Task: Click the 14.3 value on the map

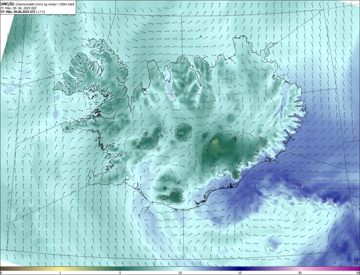Action: [x=356, y=262]
